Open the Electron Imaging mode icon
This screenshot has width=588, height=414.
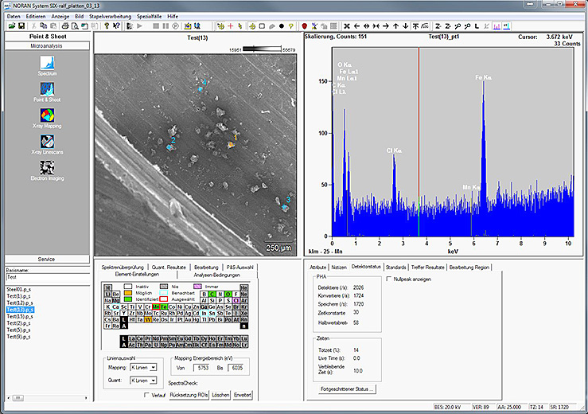pos(47,168)
